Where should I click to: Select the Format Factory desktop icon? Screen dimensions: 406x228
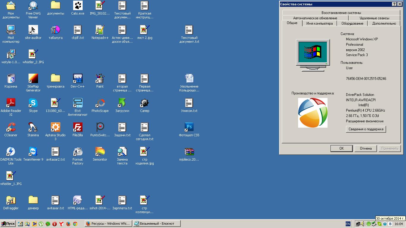tap(78, 156)
